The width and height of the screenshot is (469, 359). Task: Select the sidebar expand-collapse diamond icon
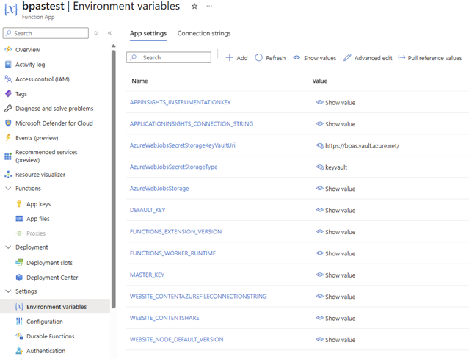click(95, 33)
